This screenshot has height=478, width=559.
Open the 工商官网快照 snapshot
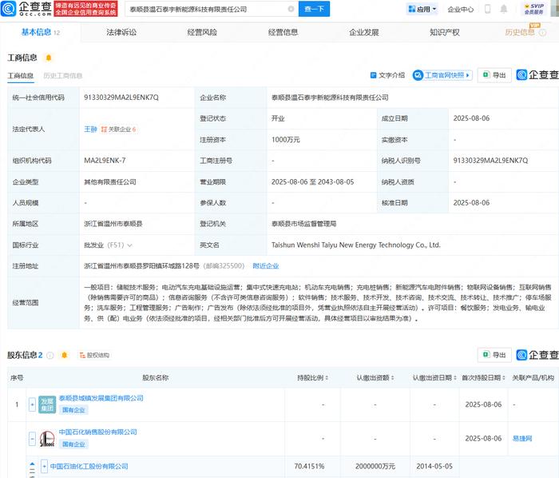click(442, 75)
